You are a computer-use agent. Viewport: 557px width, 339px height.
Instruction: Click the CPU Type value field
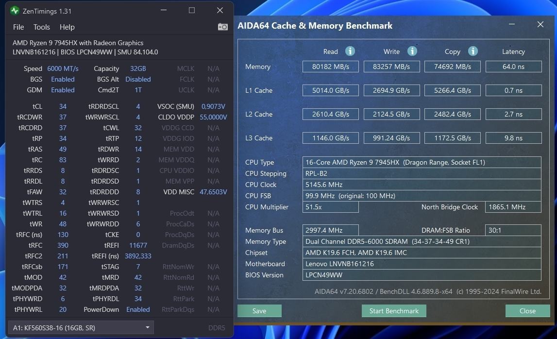(x=422, y=162)
